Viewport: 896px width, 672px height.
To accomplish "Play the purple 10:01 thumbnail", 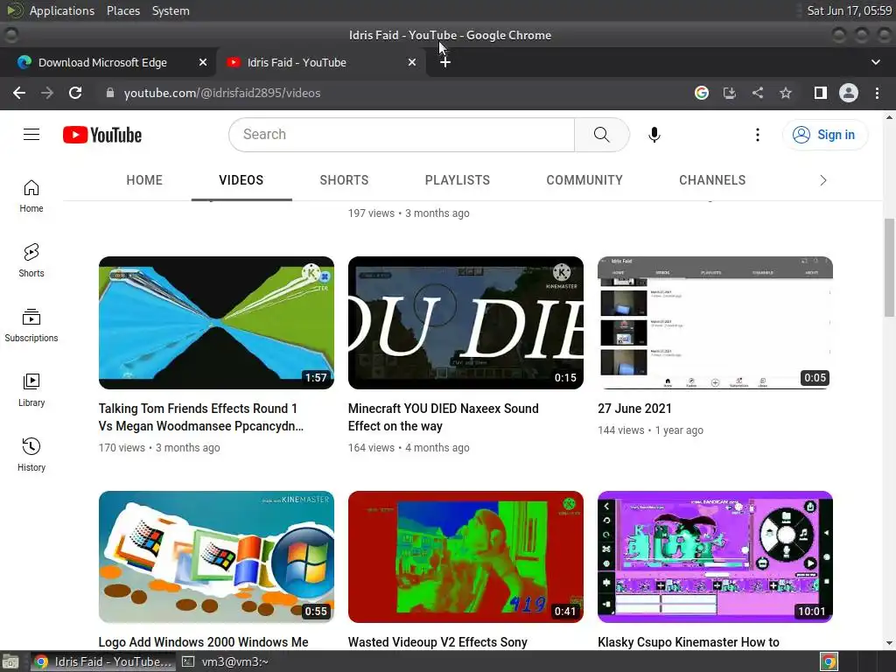I will [x=716, y=557].
